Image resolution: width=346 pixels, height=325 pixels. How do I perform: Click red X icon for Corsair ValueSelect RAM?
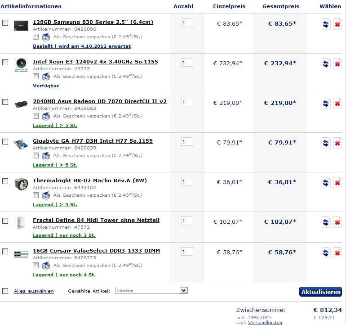click(x=337, y=253)
